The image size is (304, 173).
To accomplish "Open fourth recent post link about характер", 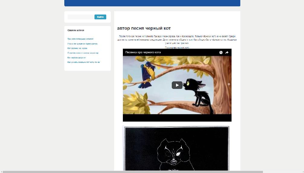I will [x=83, y=53].
